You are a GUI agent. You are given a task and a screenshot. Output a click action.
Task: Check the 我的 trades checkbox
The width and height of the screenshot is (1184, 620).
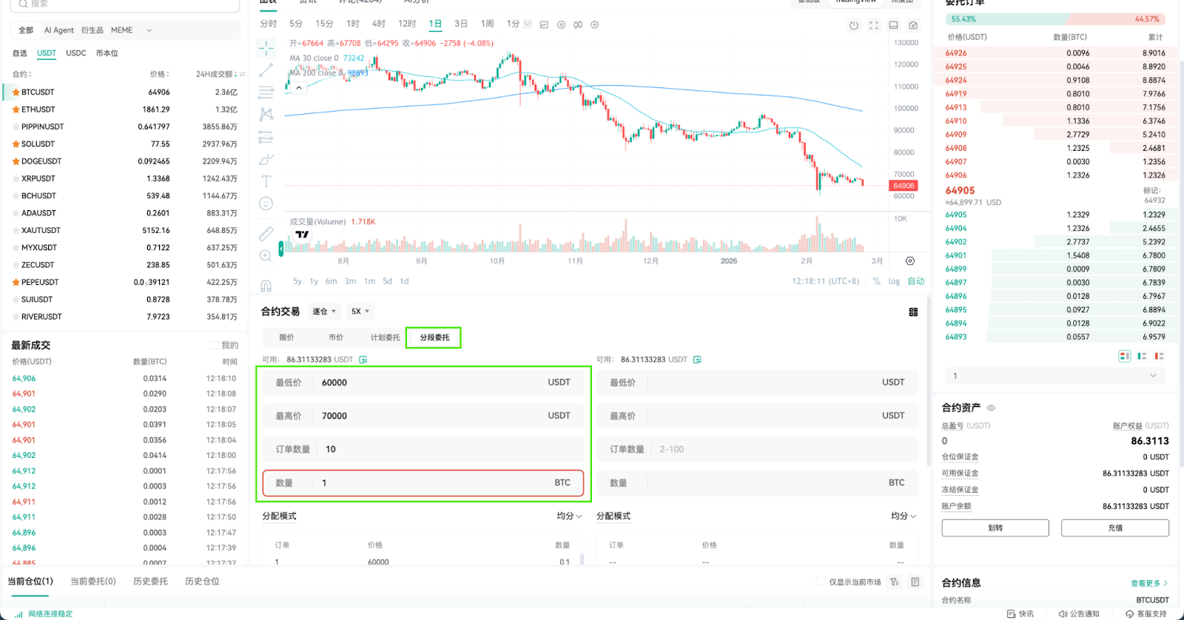pyautogui.click(x=214, y=346)
